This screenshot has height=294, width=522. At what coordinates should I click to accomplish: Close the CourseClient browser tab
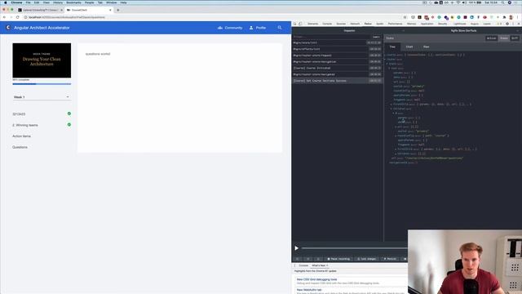click(x=110, y=10)
